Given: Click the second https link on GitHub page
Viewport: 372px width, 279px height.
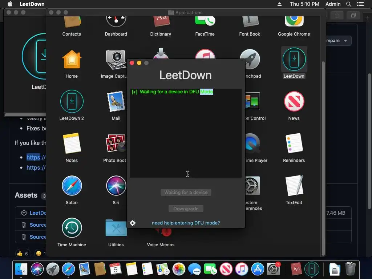Looking at the screenshot, I should pyautogui.click(x=36, y=167).
